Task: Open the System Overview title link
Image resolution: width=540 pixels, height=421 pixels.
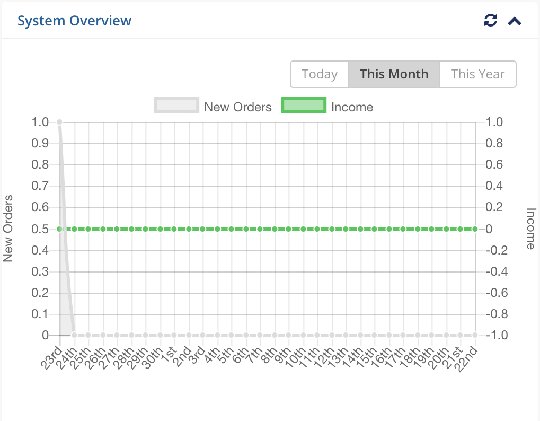Action: click(x=74, y=21)
